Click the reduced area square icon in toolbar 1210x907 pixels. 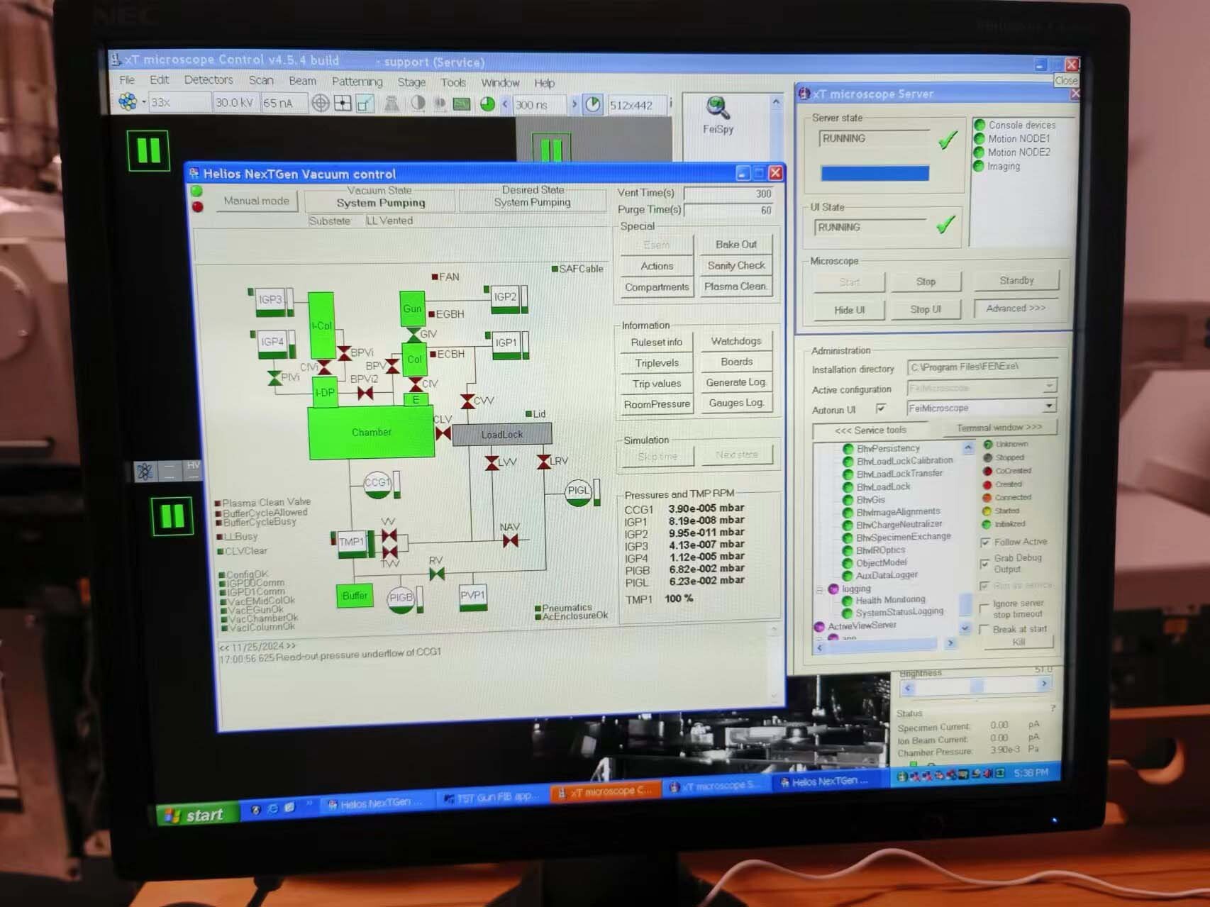(x=365, y=104)
